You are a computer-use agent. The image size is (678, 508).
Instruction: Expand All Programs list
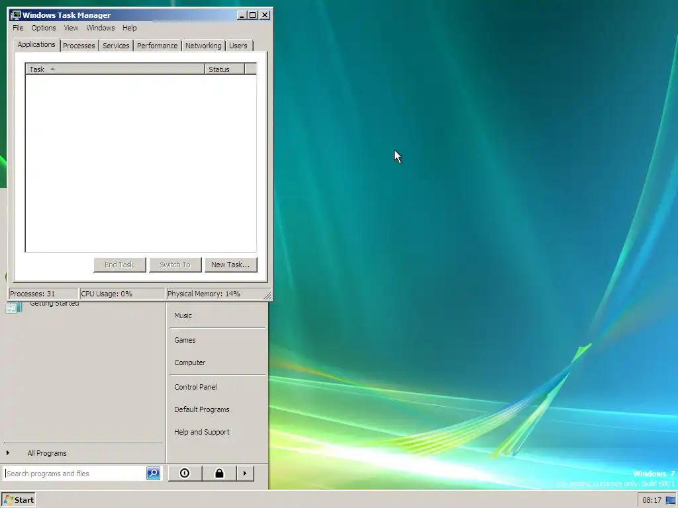tap(47, 453)
